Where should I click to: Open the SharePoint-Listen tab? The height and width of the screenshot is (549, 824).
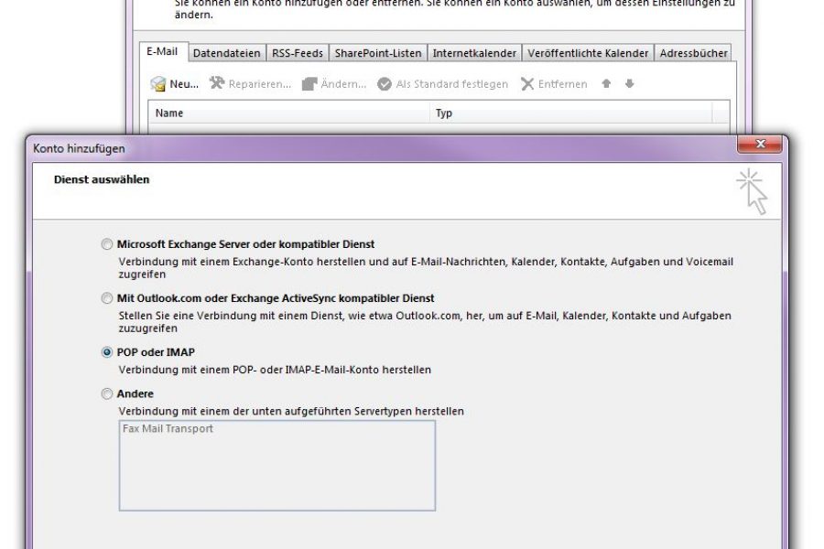click(x=378, y=53)
